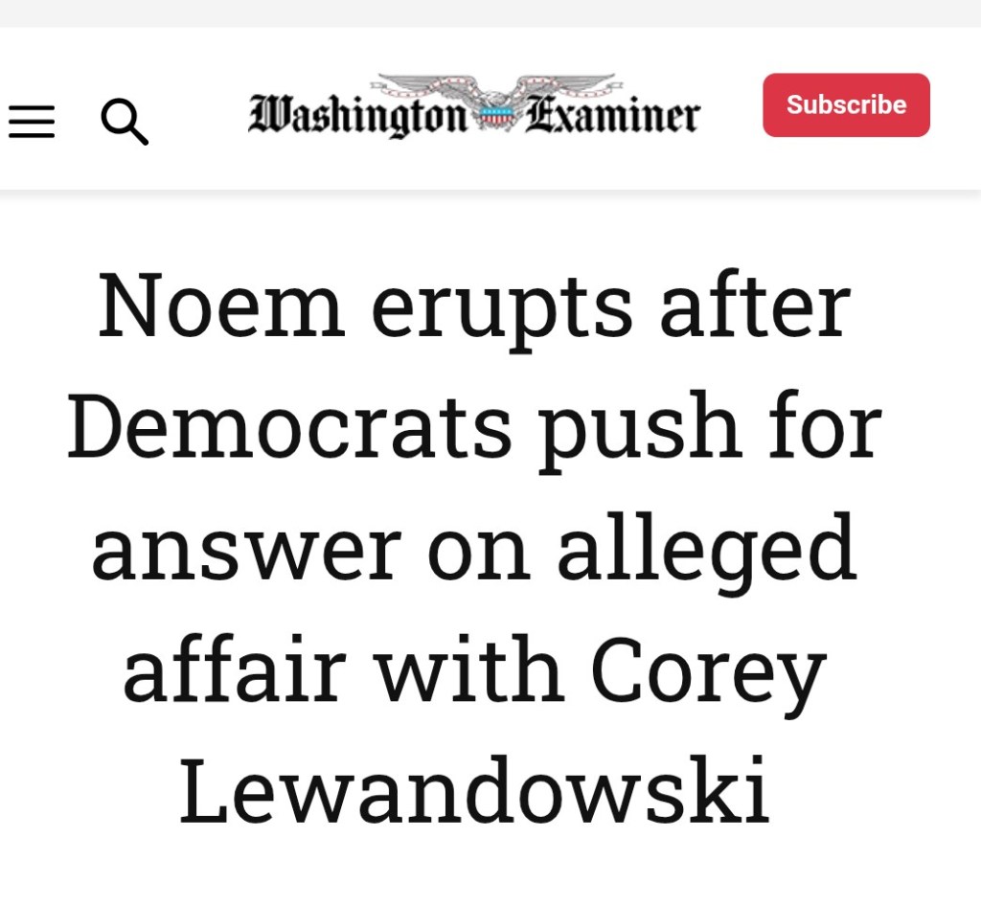Click the word "with" in the headline
This screenshot has height=906, width=981.
click(x=468, y=668)
